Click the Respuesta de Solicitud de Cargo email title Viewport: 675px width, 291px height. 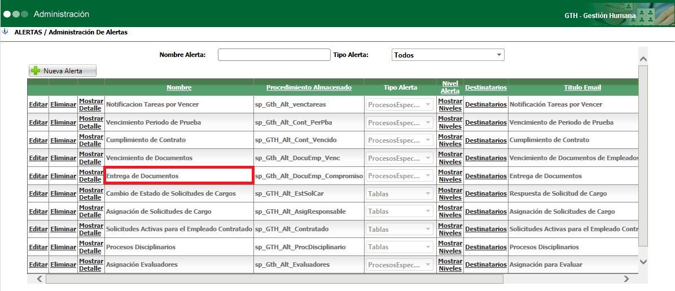pos(558,193)
